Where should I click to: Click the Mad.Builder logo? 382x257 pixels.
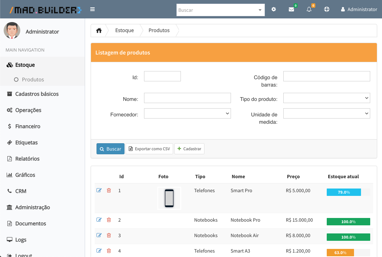tap(45, 10)
